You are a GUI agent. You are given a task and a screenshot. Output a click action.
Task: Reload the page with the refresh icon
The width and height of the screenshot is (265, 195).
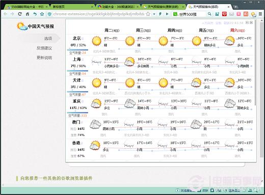(x=20, y=14)
